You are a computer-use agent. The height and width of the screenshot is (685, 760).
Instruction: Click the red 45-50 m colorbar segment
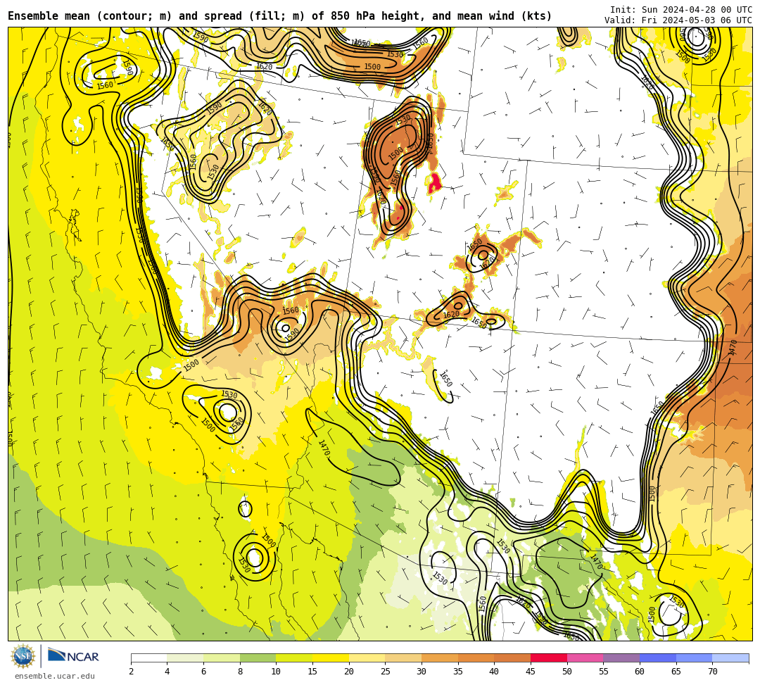549,658
